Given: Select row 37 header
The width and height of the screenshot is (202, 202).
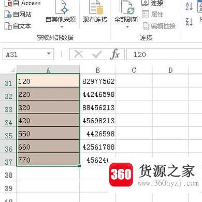Looking at the screenshot, I should 8,160.
